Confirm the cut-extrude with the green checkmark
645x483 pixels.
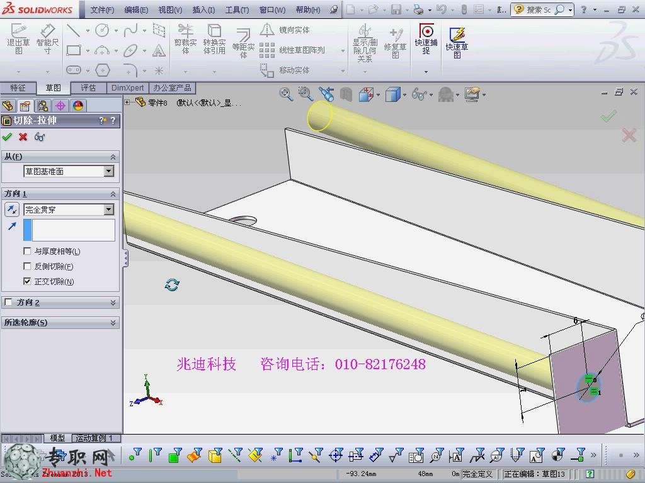click(7, 136)
